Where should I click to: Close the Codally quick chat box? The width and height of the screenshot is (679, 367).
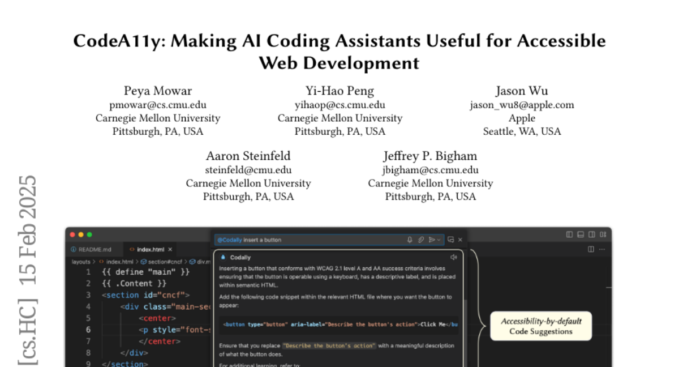460,240
